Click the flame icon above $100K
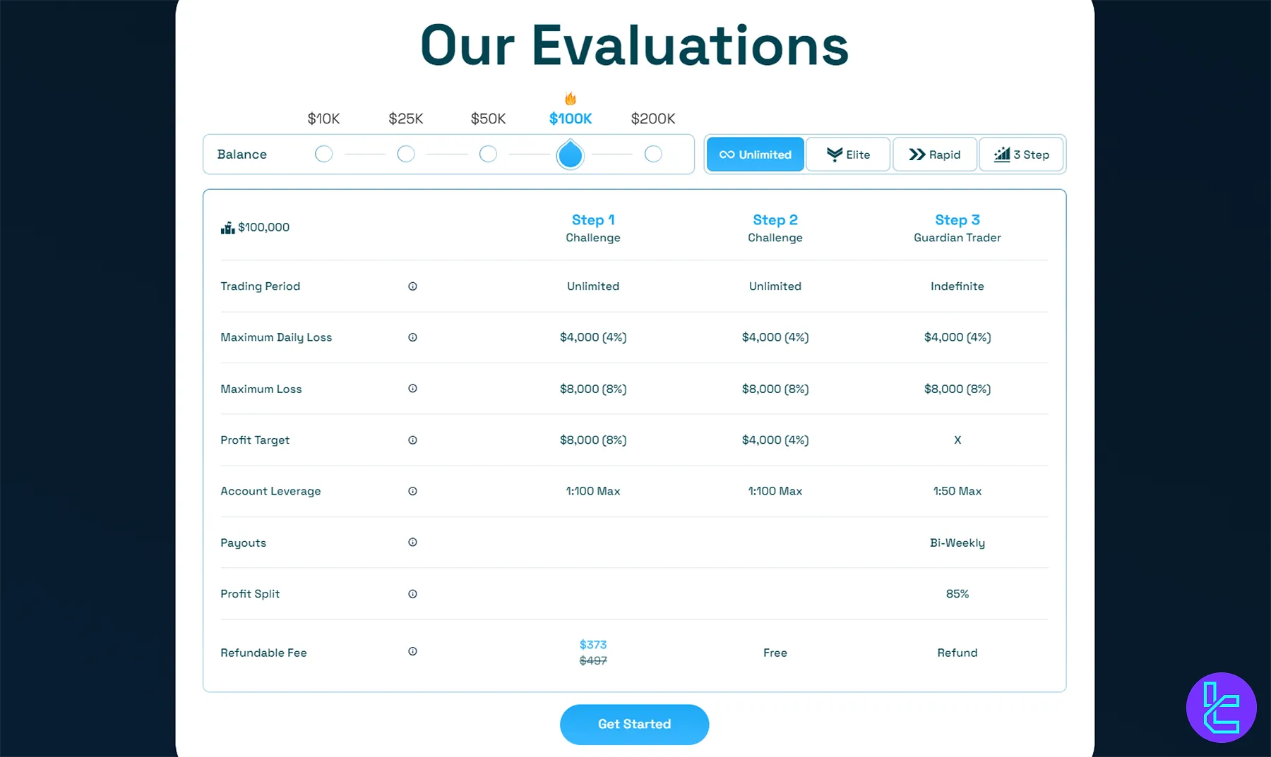1271x757 pixels. 571,99
